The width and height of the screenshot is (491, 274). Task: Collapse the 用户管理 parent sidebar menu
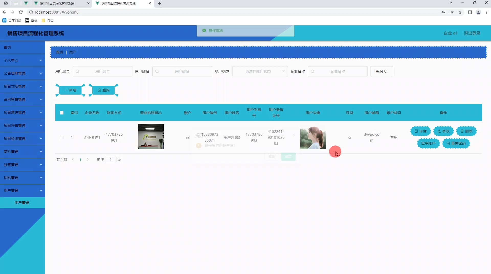pyautogui.click(x=23, y=191)
